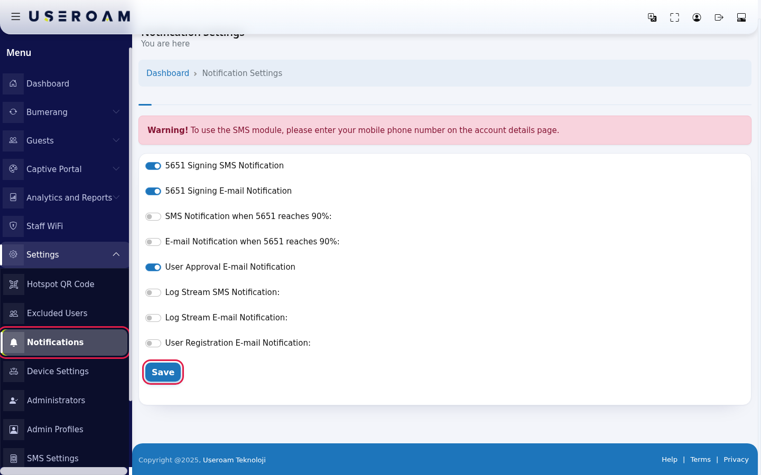This screenshot has height=475, width=761.
Task: Save the notification settings
Action: coord(163,372)
